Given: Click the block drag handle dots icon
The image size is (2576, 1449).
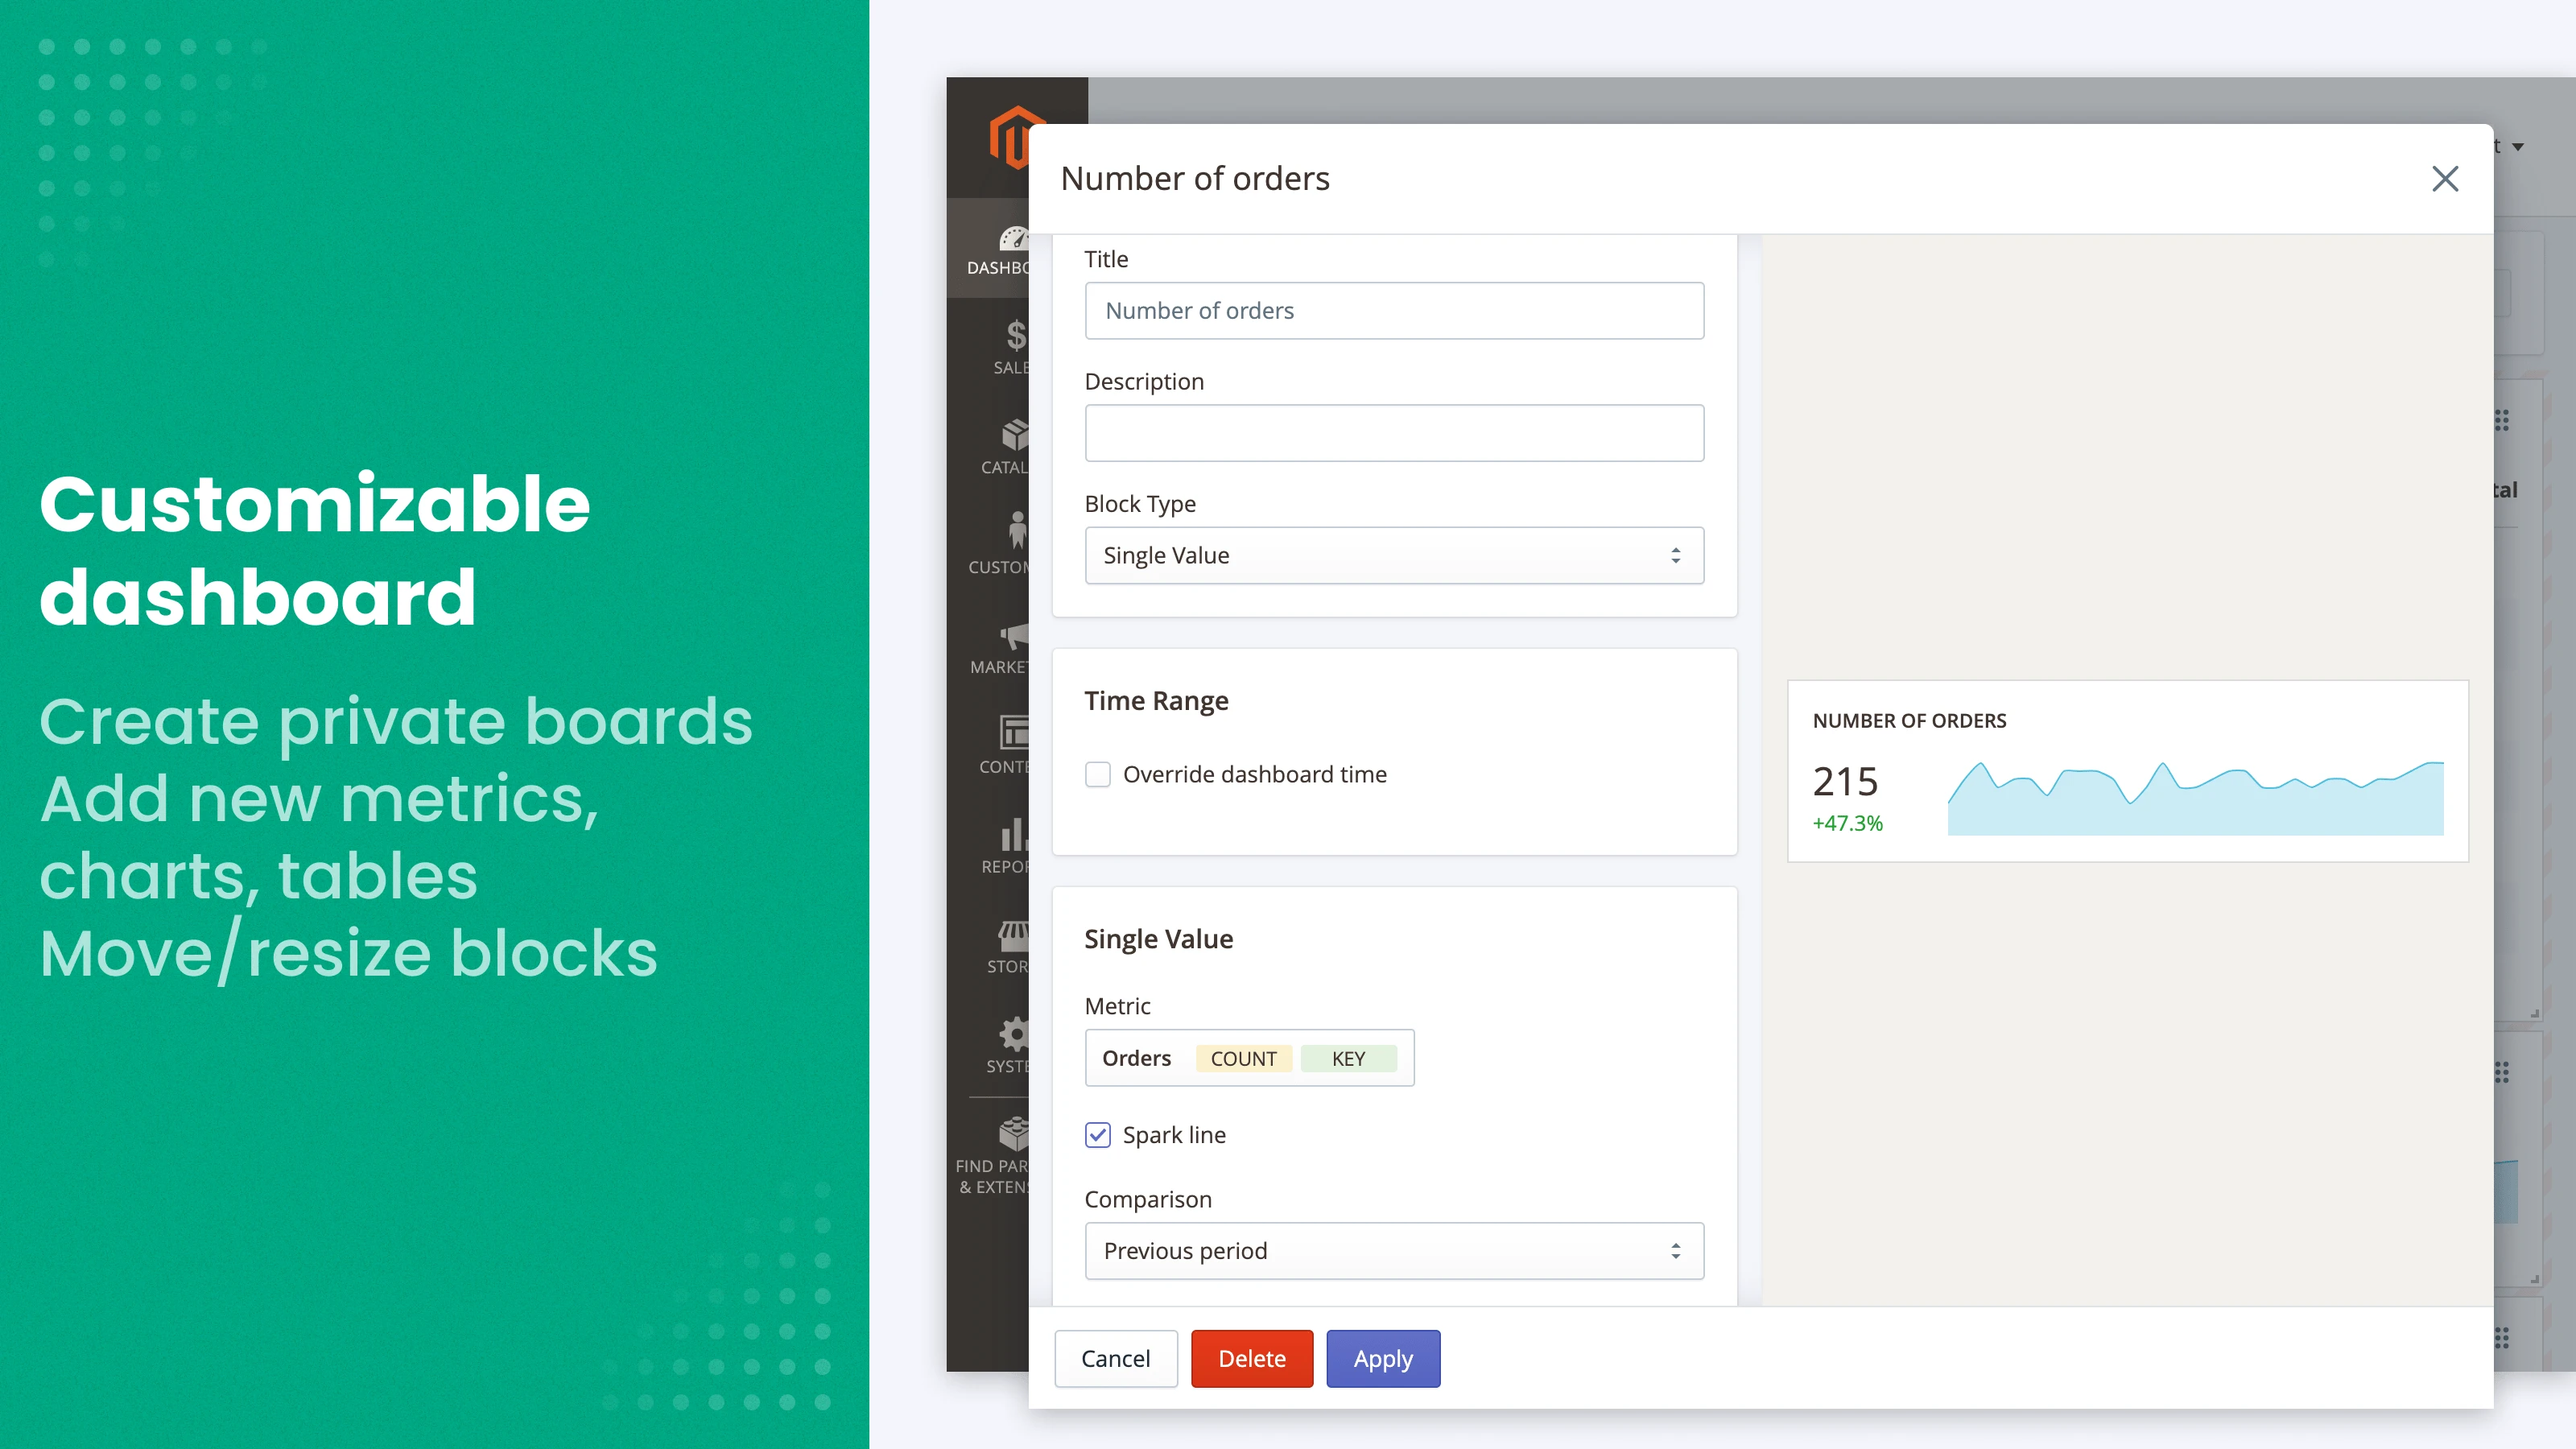Looking at the screenshot, I should tap(2503, 420).
